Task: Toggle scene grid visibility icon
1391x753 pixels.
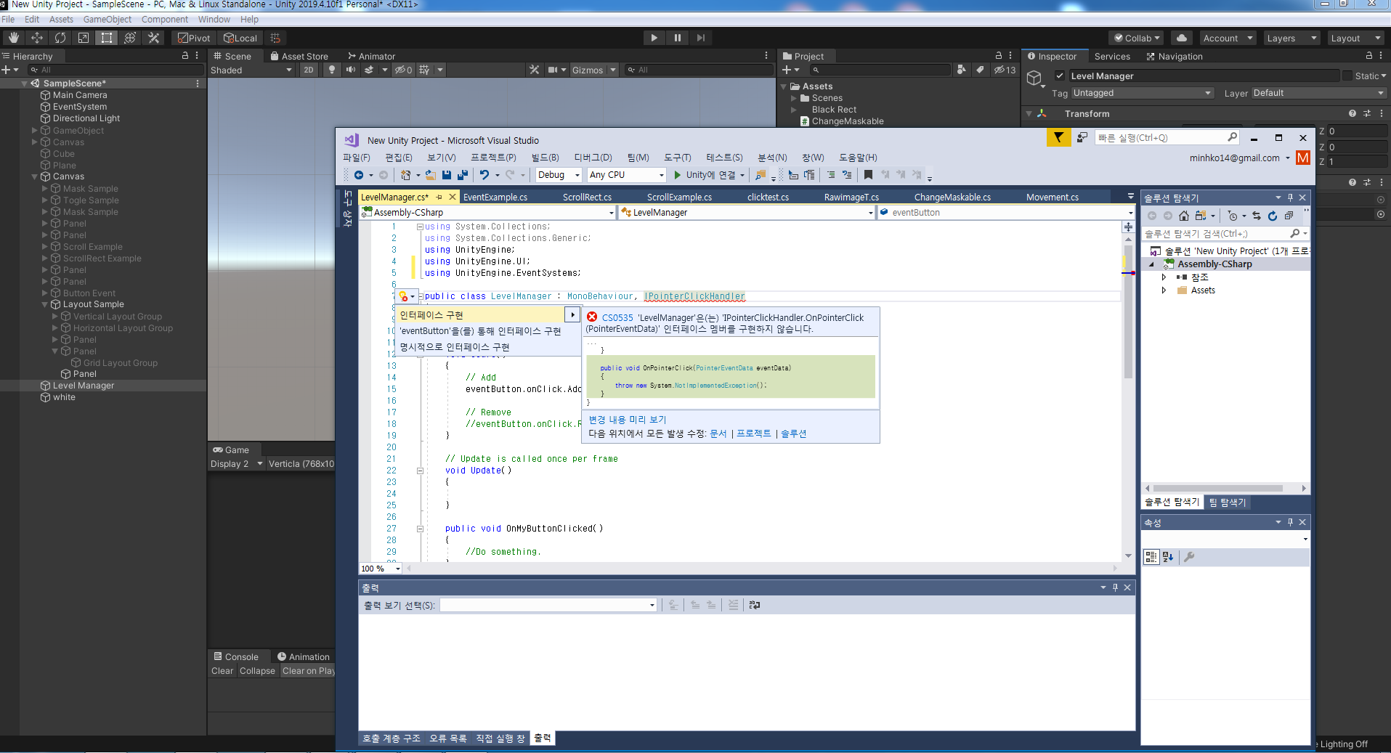Action: pos(424,70)
